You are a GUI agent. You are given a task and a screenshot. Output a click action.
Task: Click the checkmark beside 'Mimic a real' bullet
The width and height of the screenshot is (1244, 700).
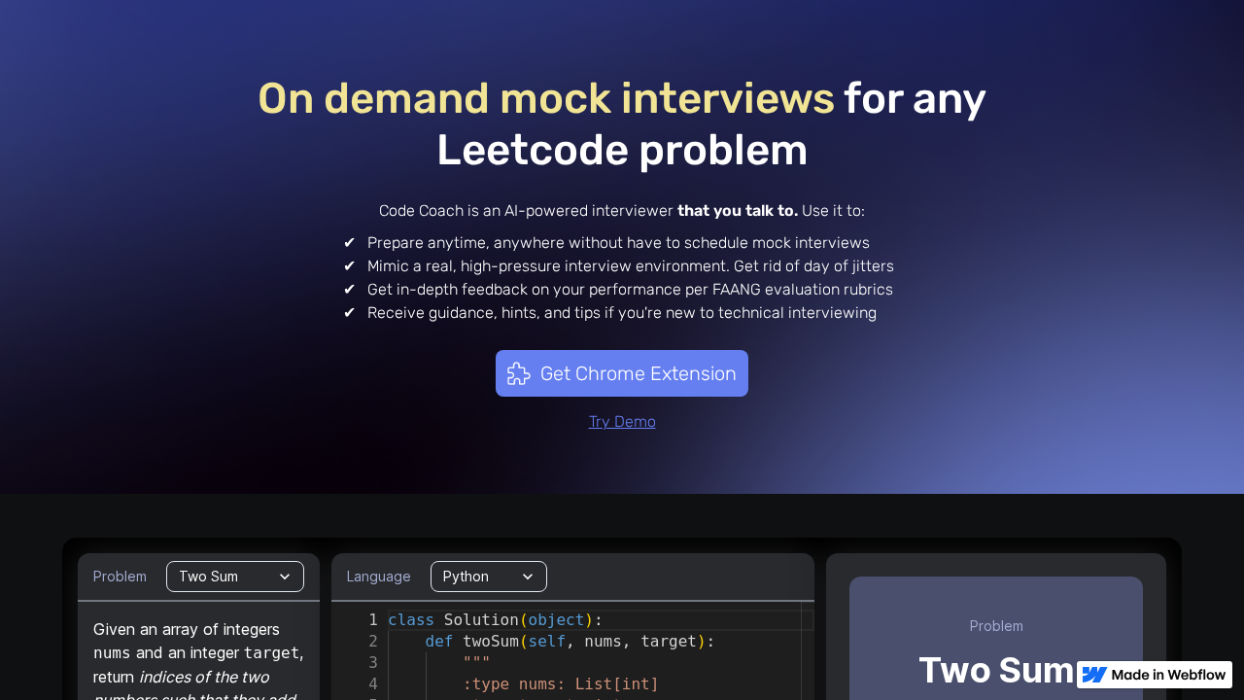(350, 265)
